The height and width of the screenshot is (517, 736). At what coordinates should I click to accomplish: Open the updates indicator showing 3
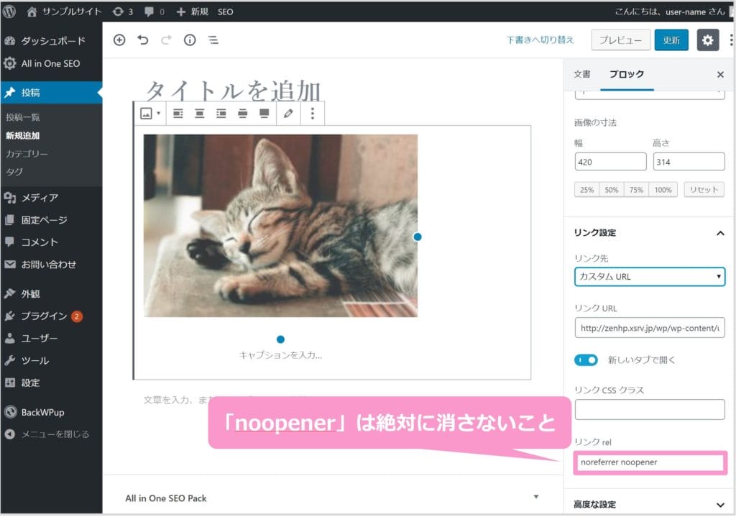(x=123, y=12)
